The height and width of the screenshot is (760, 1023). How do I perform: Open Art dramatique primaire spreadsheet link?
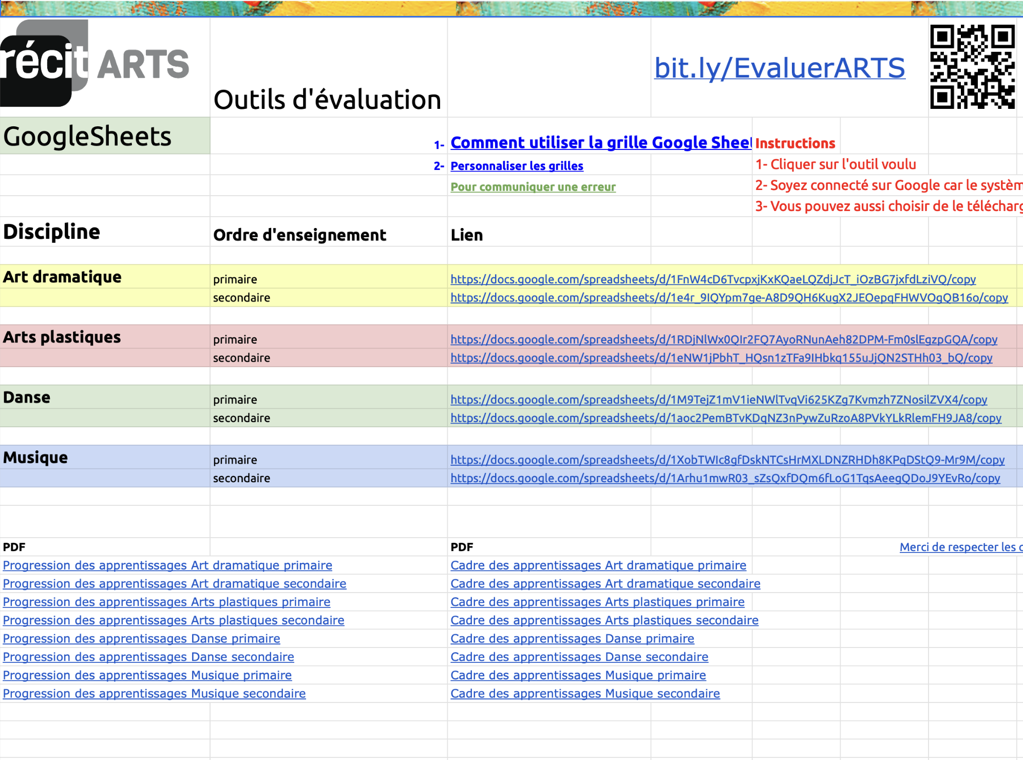(713, 279)
